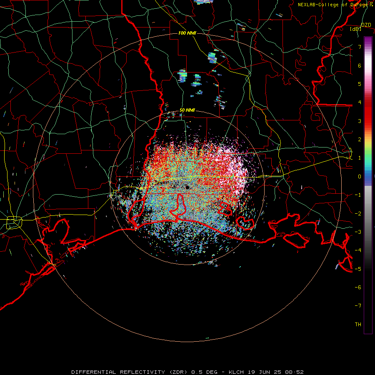The height and width of the screenshot is (375, 375).
Task: Click the 1 value on the color scale
Action: tap(360, 158)
